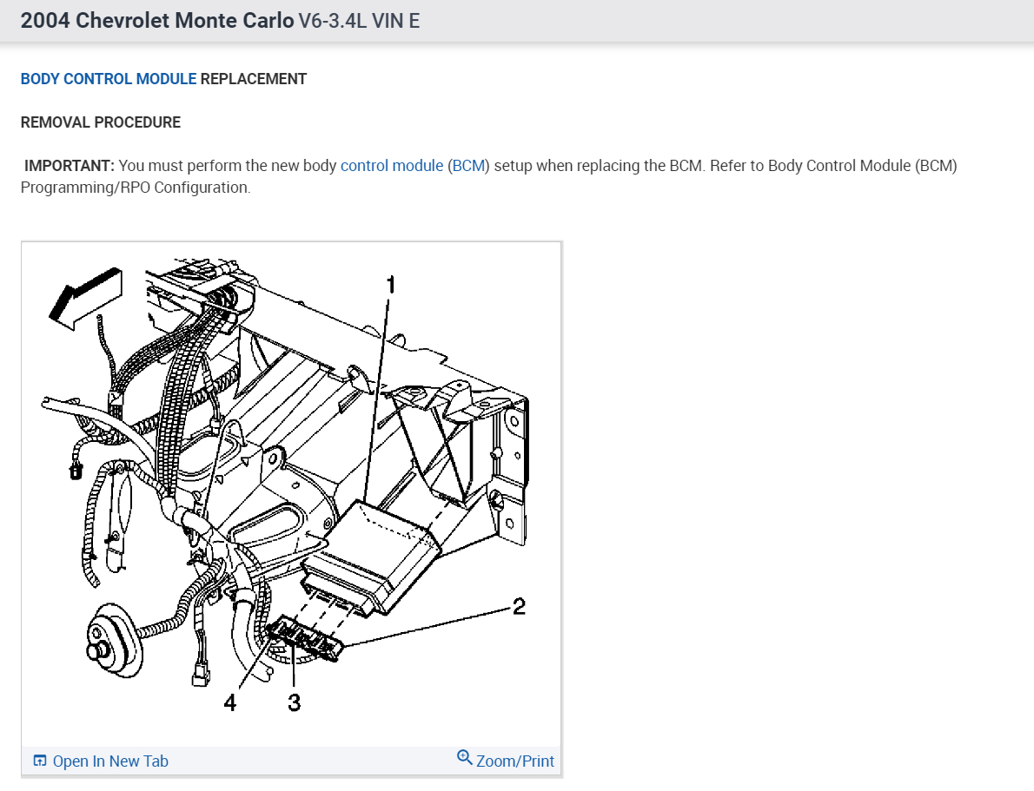Click the 'V6-3.4L VIN E' engine text
The height and width of the screenshot is (791, 1034).
pos(360,21)
